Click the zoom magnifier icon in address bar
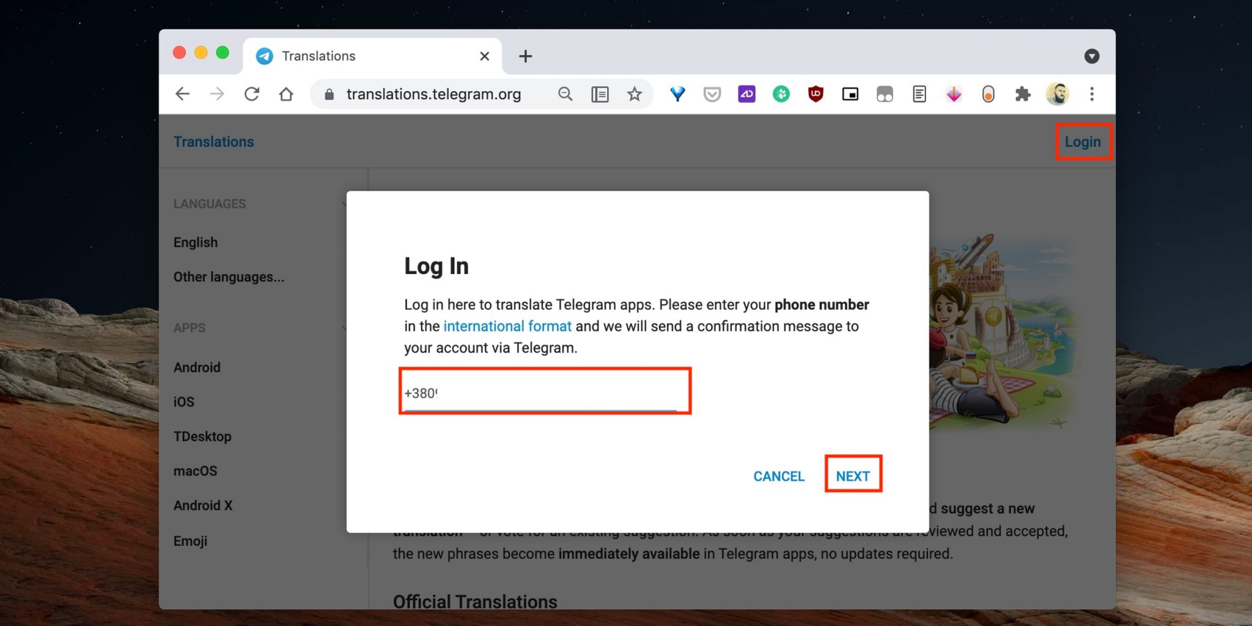Viewport: 1252px width, 626px height. point(565,94)
